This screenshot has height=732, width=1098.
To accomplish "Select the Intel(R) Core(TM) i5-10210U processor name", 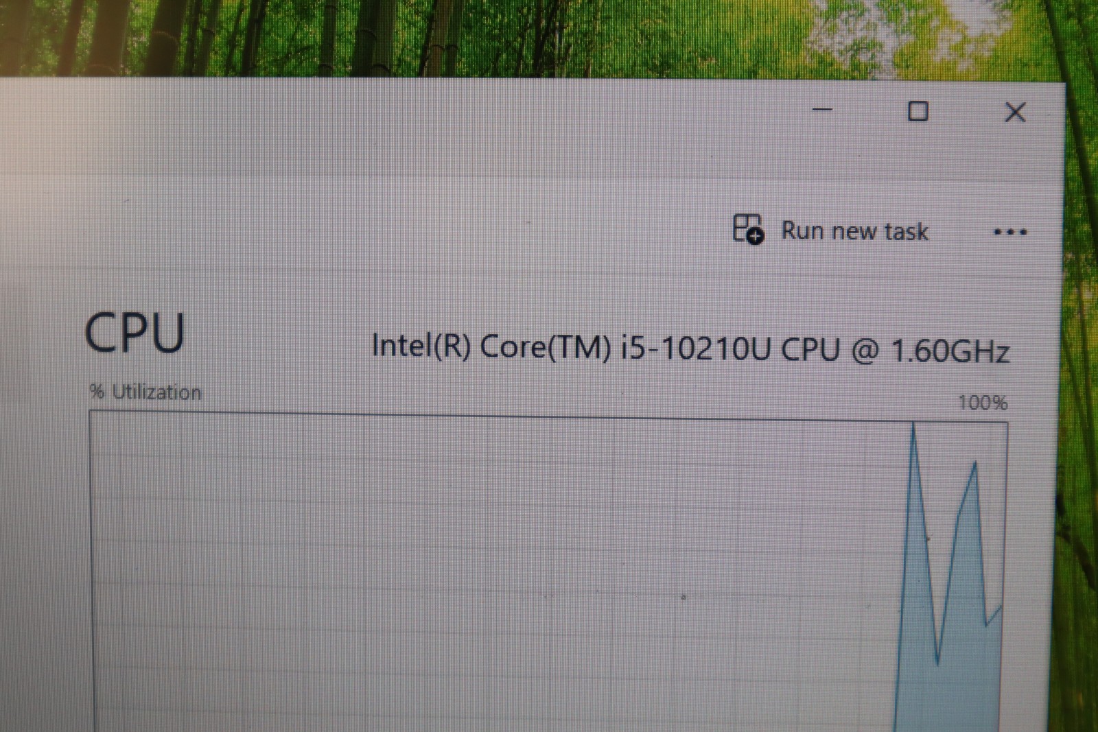I will [690, 348].
